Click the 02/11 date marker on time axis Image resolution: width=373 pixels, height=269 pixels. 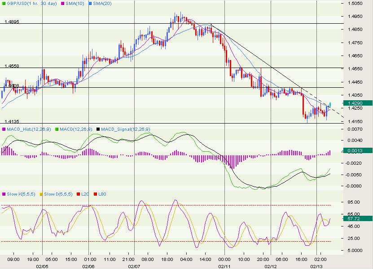[x=224, y=266]
